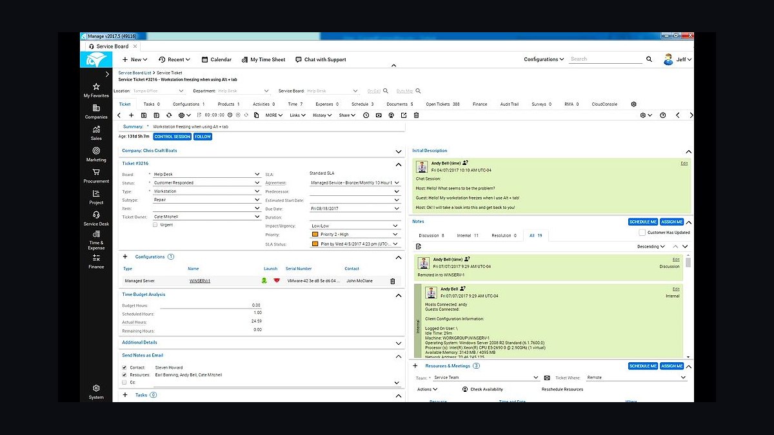Click ASSIGN ME in Resources & Meetings

(671, 366)
